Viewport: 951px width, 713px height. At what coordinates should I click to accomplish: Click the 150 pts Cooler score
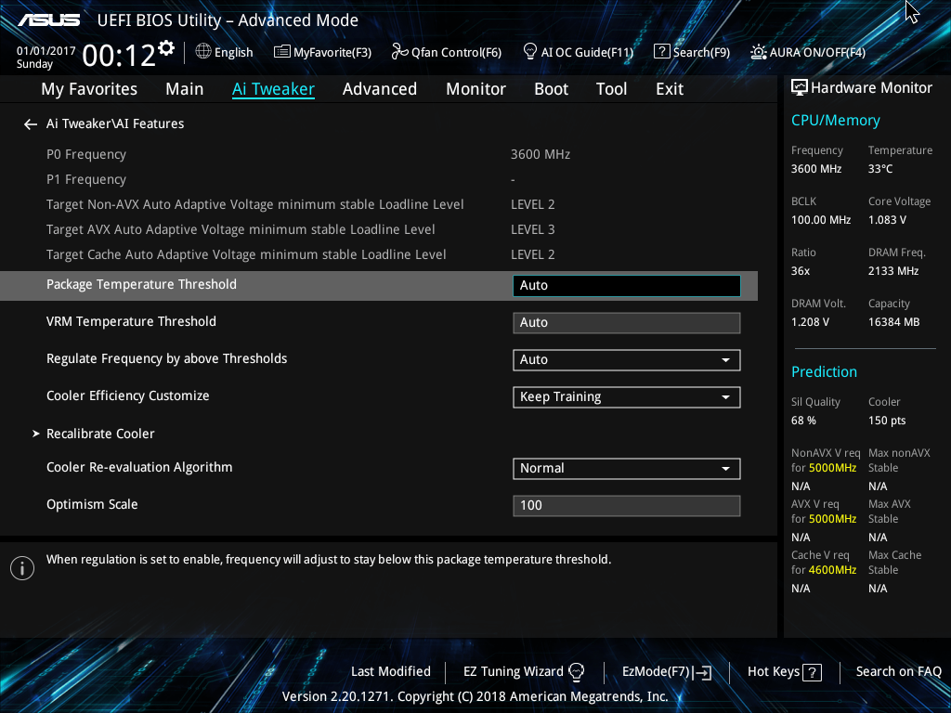pos(887,421)
